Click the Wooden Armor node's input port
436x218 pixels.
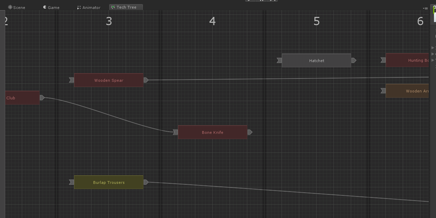click(x=382, y=91)
